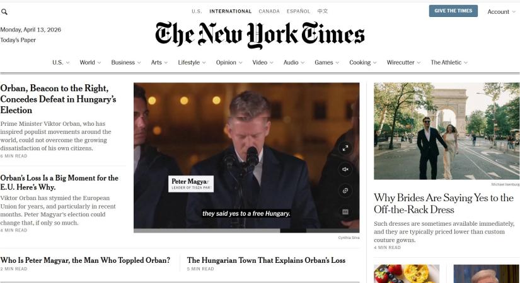Switch to the U.S. edition
Image resolution: width=520 pixels, height=283 pixels.
(197, 11)
